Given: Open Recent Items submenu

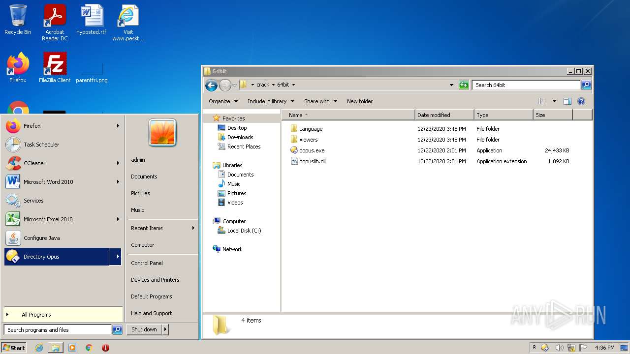Looking at the screenshot, I should [x=162, y=228].
